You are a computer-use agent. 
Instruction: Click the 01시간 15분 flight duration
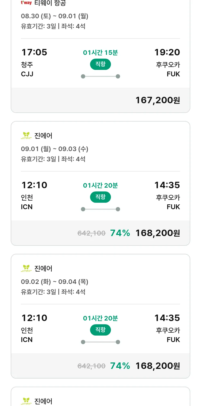[100, 52]
